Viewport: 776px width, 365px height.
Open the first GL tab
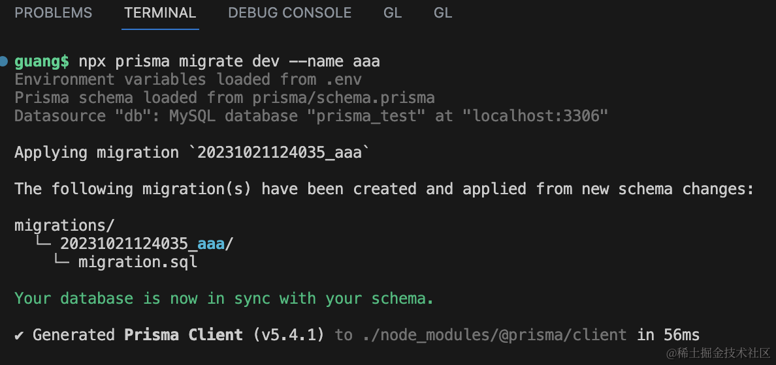point(393,13)
